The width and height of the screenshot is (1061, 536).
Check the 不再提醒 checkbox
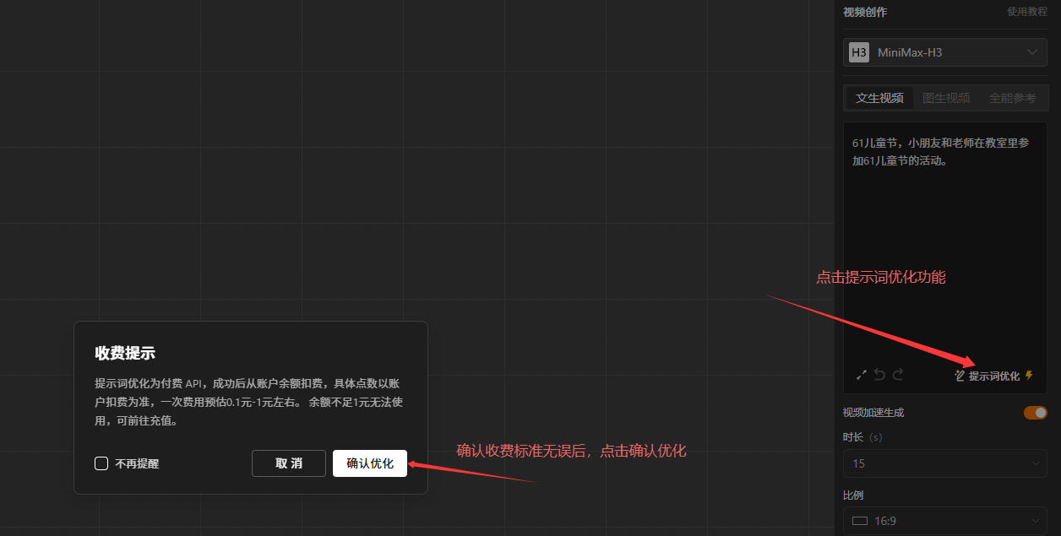pyautogui.click(x=101, y=463)
